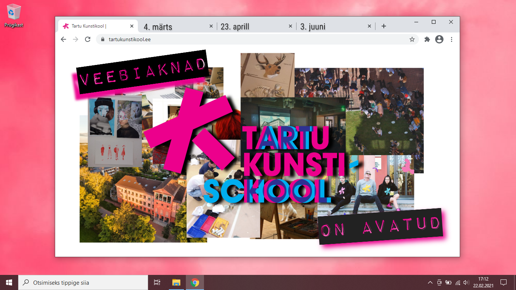
Task: Switch to the Tartu Kunstikool tab
Action: coord(98,26)
